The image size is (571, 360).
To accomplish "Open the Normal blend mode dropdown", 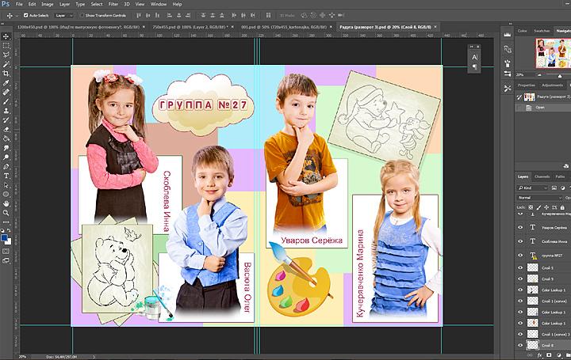I will [x=540, y=198].
